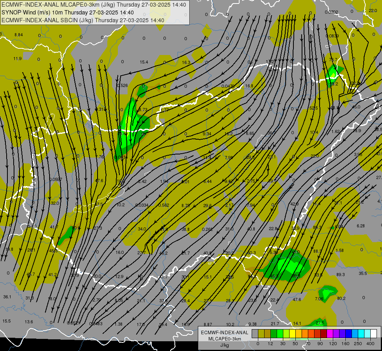382x351 pixels.
Task: Click the map value '0.0597'
Action: coord(56,179)
